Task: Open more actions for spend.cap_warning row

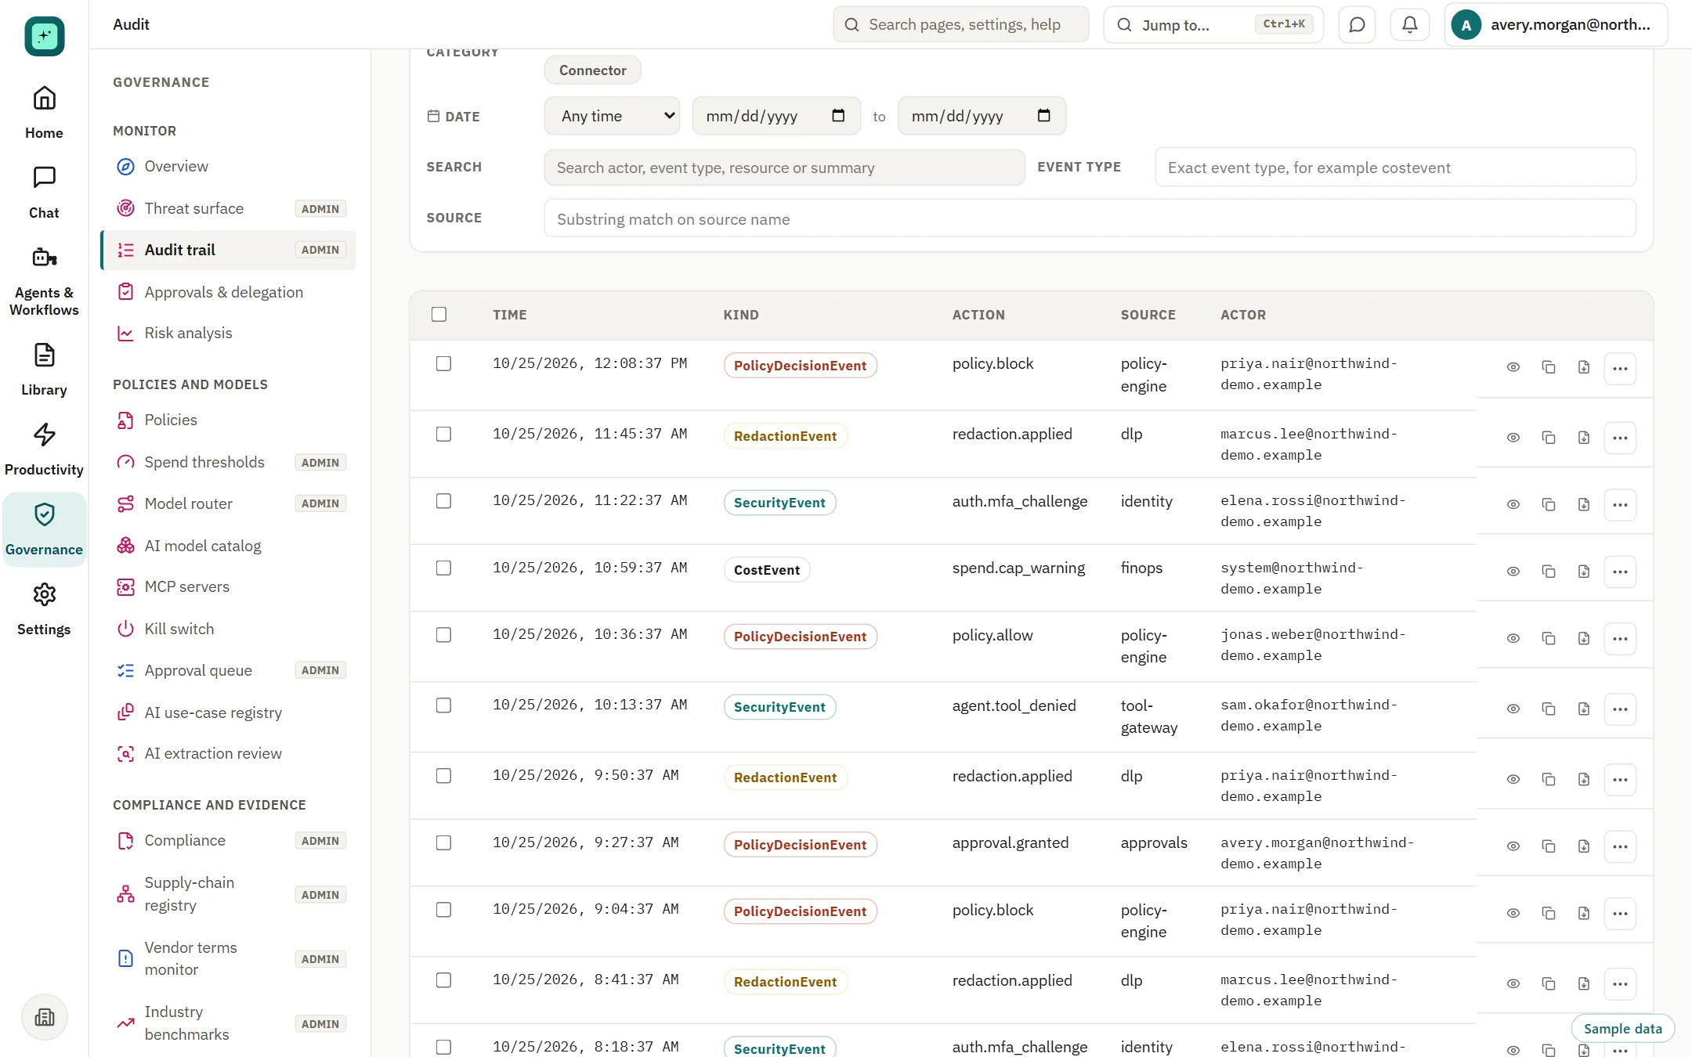Action: 1620,572
